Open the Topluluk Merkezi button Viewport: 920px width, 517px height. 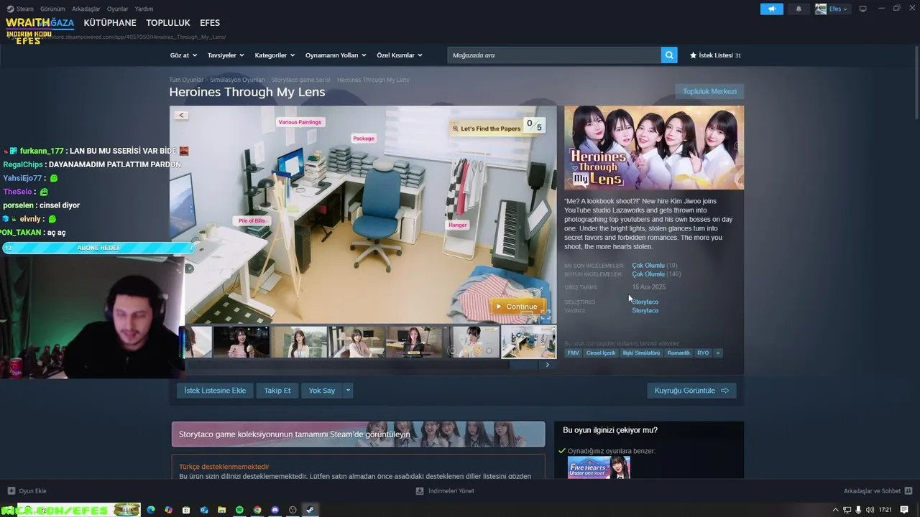(x=709, y=91)
